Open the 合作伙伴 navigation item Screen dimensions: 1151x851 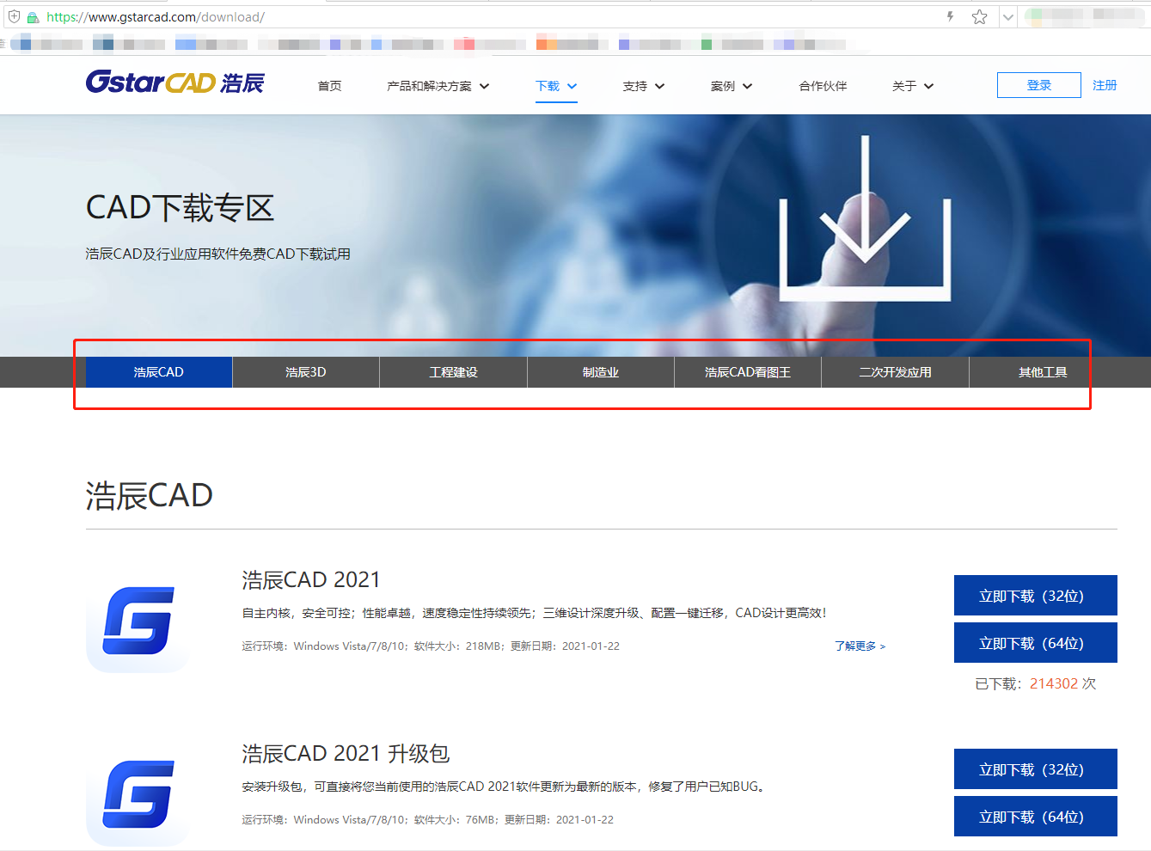(x=823, y=86)
